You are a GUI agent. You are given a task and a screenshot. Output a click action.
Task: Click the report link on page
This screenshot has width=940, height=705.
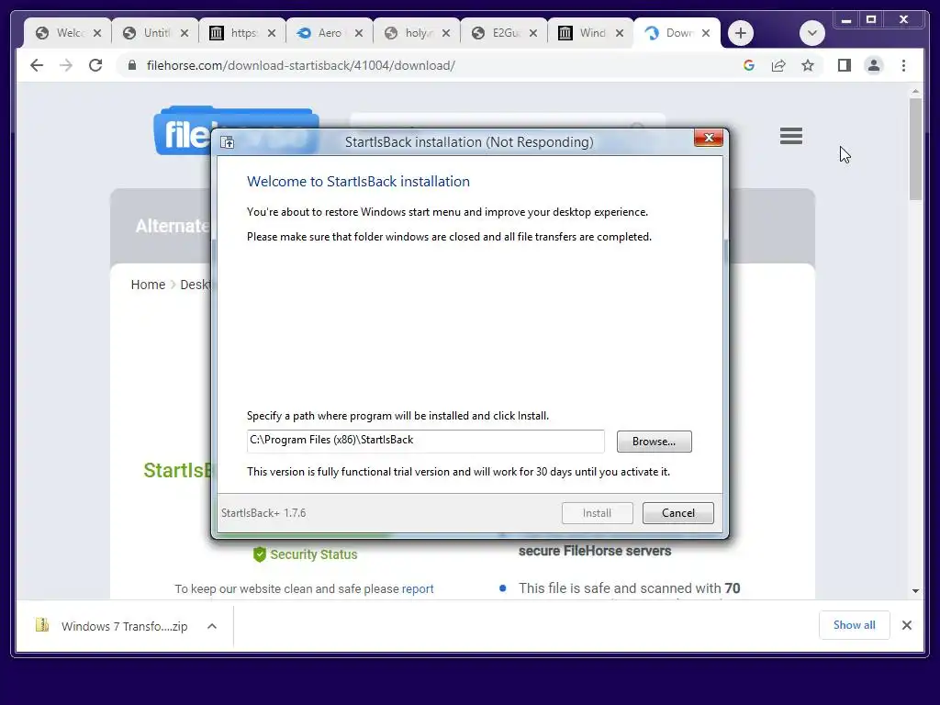tap(418, 588)
